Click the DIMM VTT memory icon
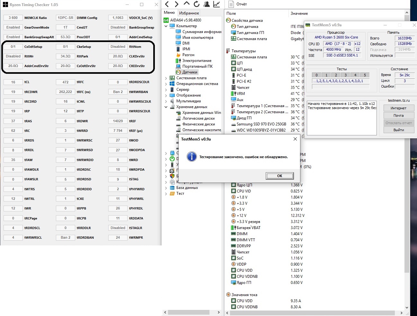417x316 pixels. [x=234, y=240]
